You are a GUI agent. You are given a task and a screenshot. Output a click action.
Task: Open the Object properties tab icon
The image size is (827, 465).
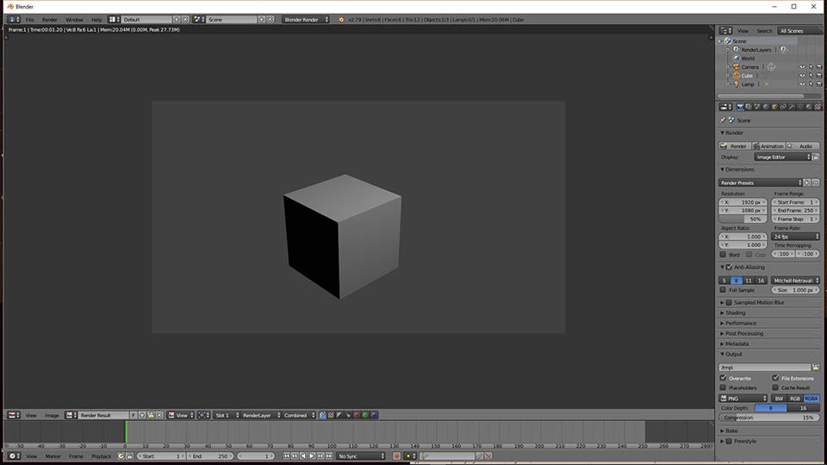774,107
